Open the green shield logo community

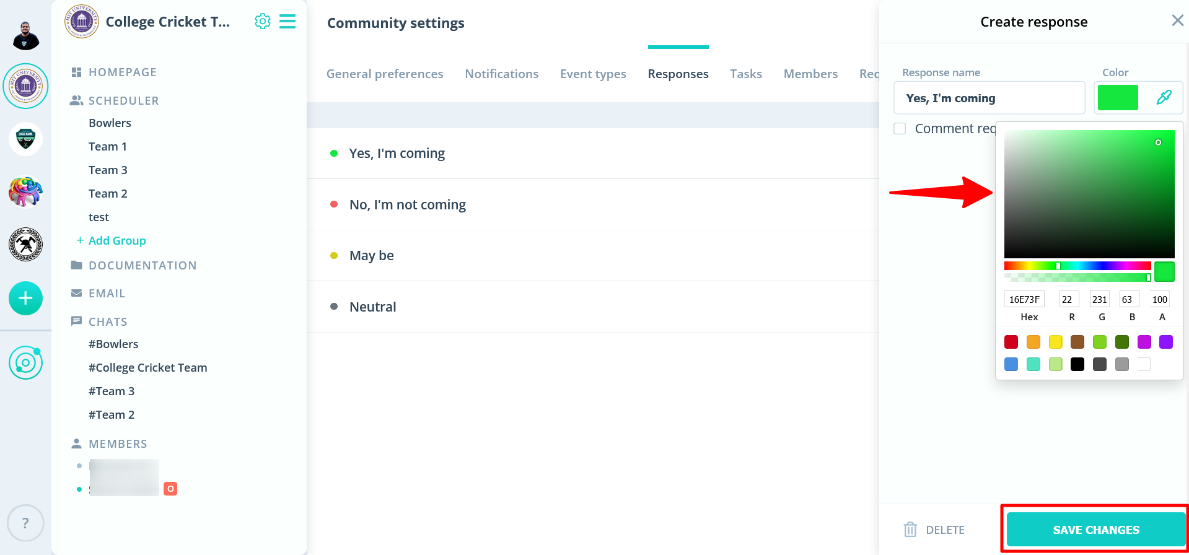point(25,139)
